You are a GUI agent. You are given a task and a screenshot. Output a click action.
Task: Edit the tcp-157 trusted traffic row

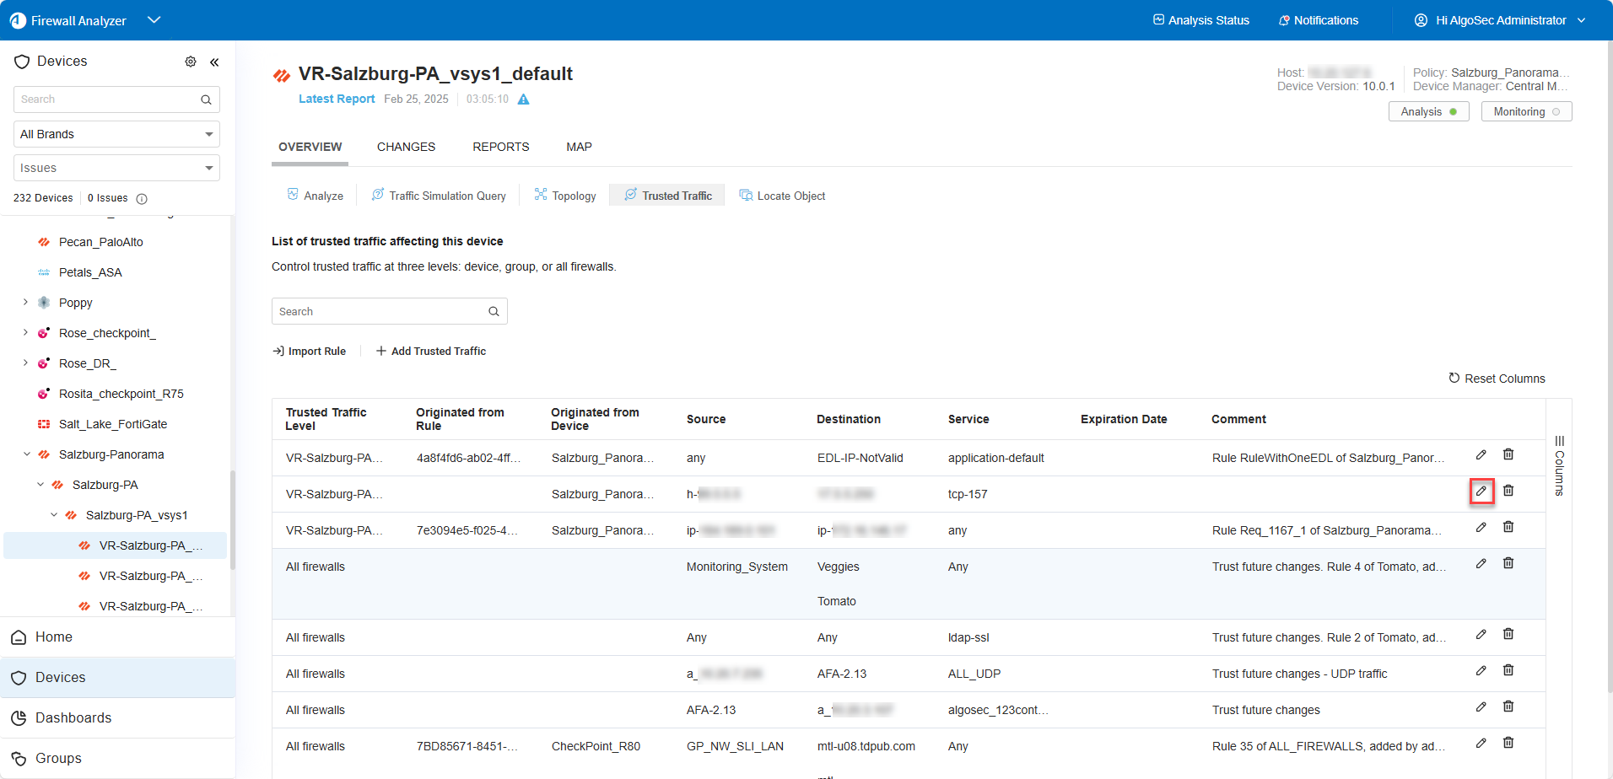tap(1481, 491)
